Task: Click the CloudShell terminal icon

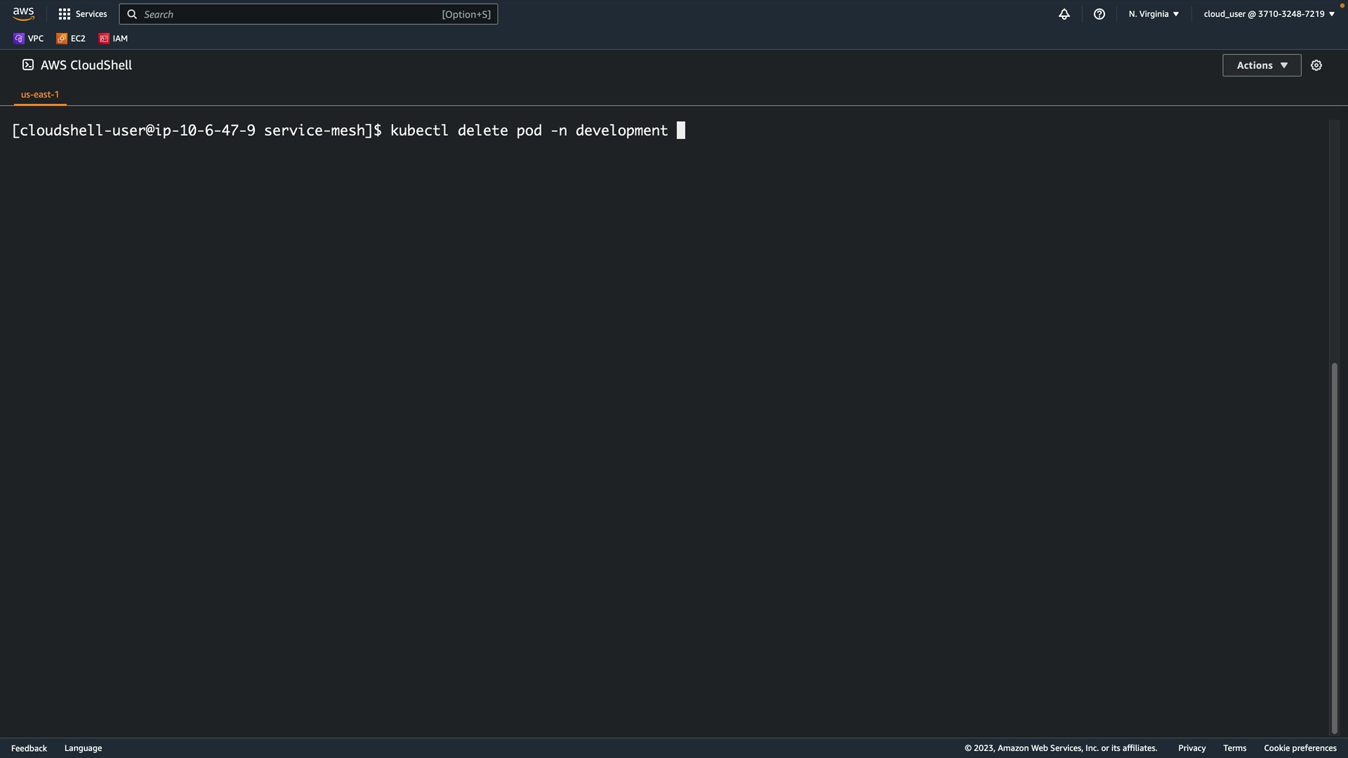Action: pyautogui.click(x=28, y=65)
